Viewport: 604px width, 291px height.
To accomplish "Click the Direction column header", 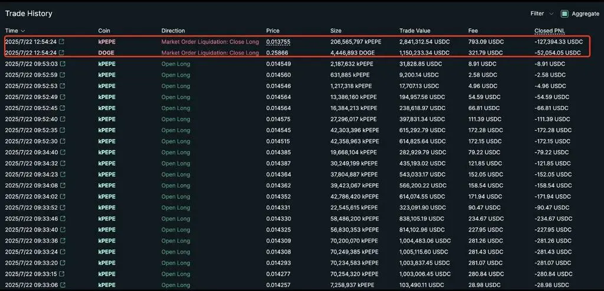I will (173, 31).
